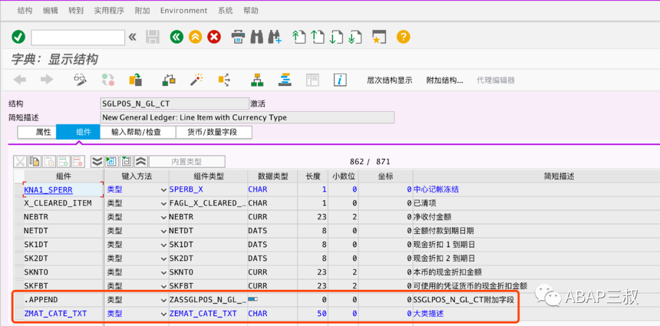Open typing method dropdown for ZMAT_CATE_TXT
The width and height of the screenshot is (660, 326).
(164, 314)
